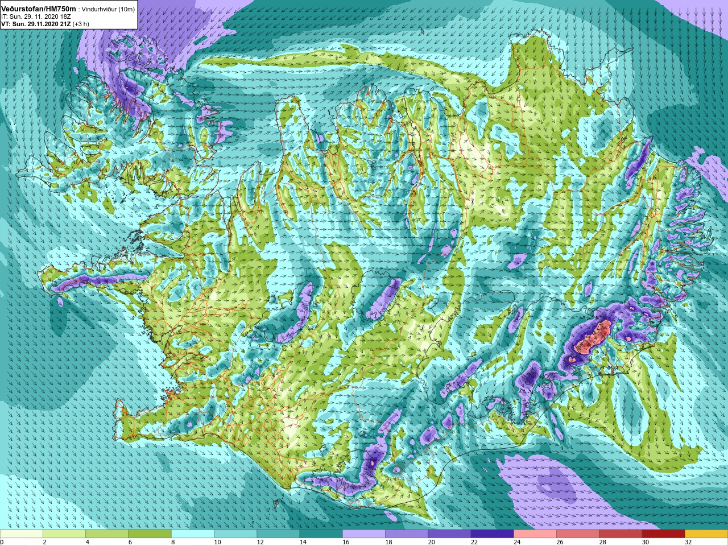The height and width of the screenshot is (546, 728).
Task: Pick the 20–22 violet legend swatch
Action: (449, 534)
